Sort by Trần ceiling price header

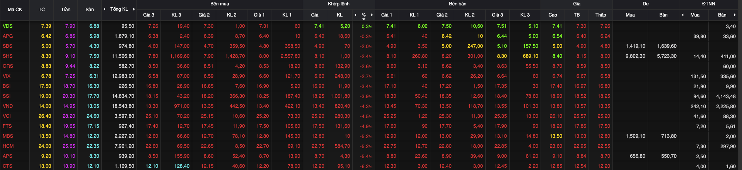pos(65,10)
